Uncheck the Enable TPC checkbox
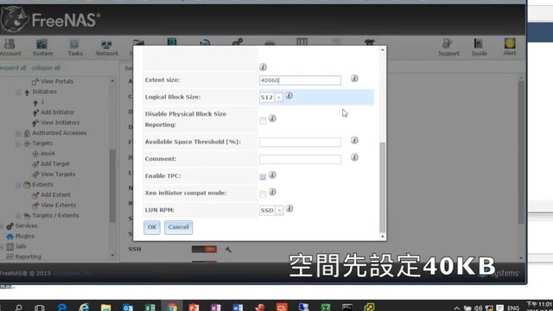Screen dimensions: 553x311 [263, 177]
